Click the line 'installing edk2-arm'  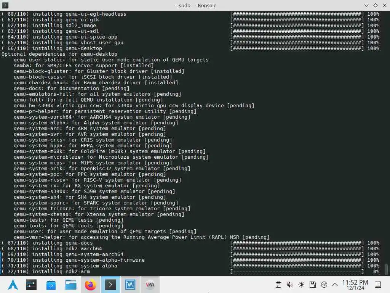61,272
